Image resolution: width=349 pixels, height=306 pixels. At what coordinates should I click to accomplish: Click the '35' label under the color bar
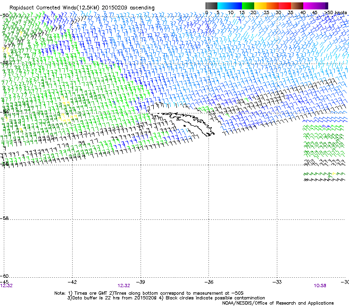click(291, 13)
